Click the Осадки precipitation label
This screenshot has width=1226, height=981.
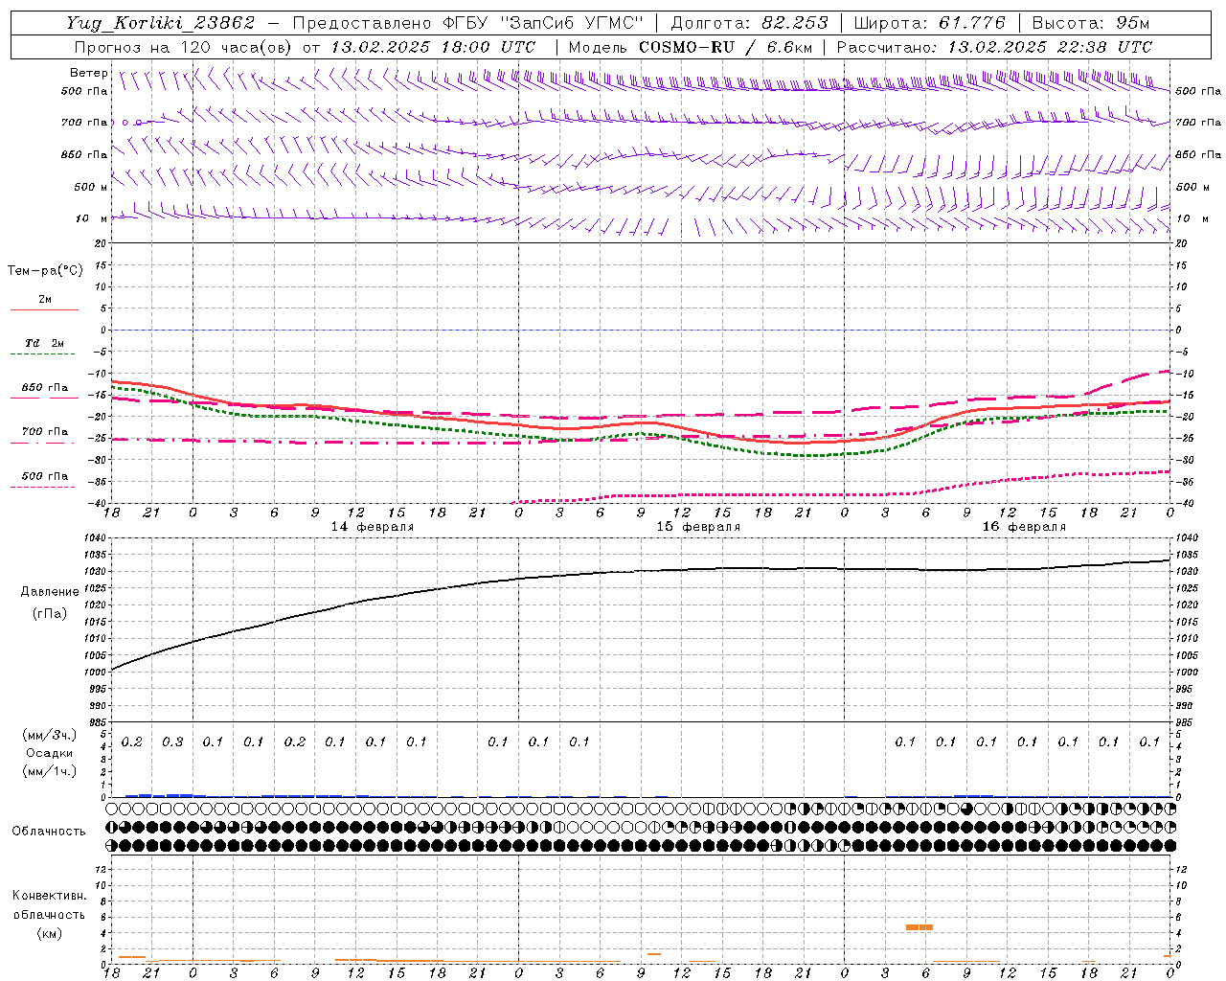tap(50, 753)
